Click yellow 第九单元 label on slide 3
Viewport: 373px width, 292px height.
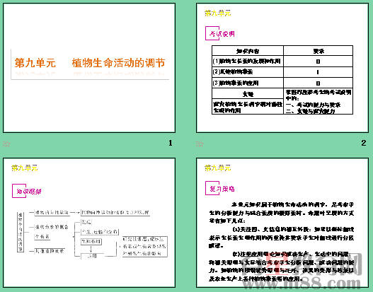tap(25, 168)
